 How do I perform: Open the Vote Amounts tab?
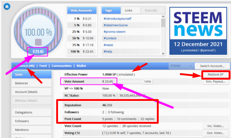pyautogui.click(x=82, y=10)
